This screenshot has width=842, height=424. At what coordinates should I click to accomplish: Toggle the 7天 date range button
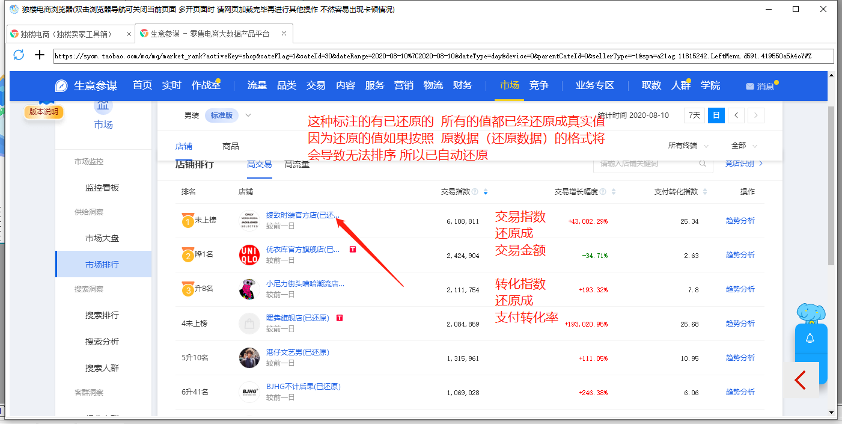pyautogui.click(x=694, y=115)
